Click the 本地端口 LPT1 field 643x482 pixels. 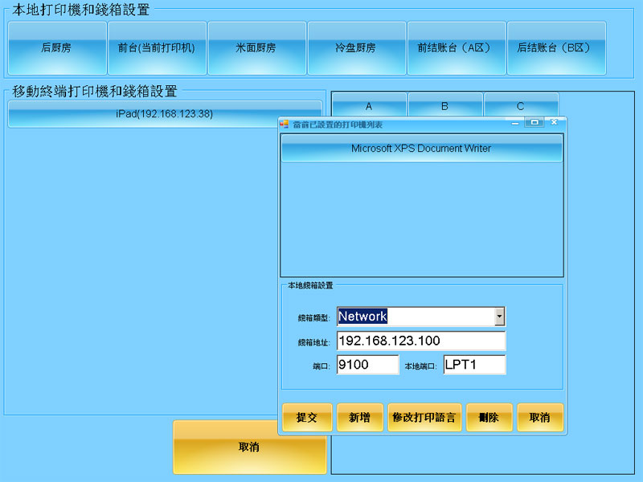coord(474,365)
